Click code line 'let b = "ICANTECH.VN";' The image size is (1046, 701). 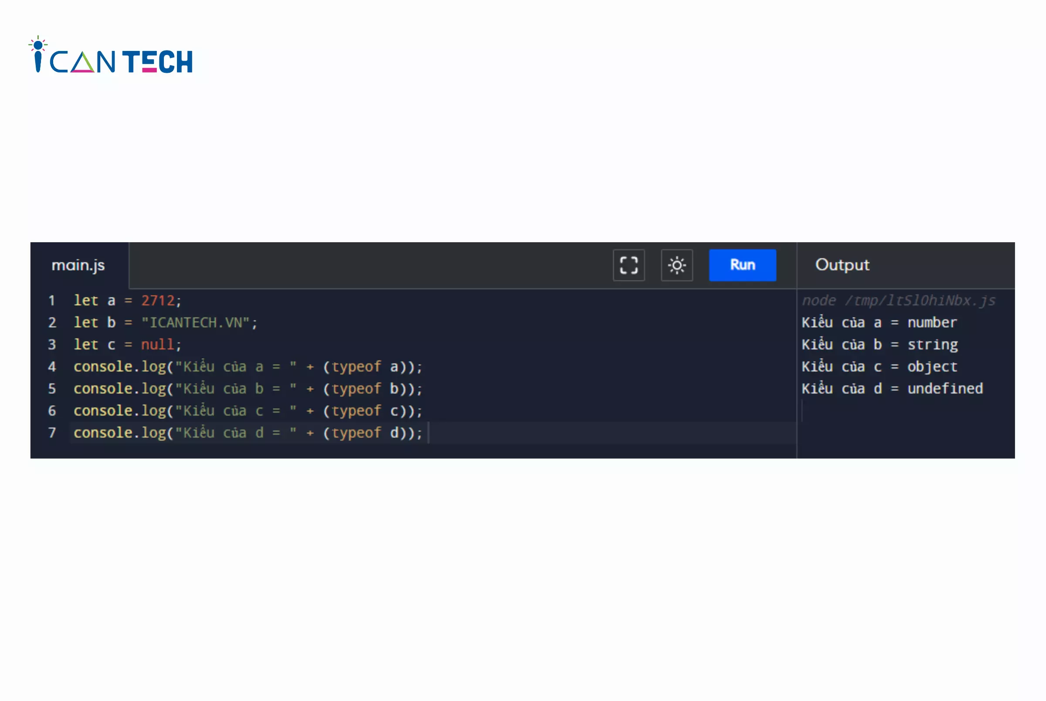click(166, 322)
